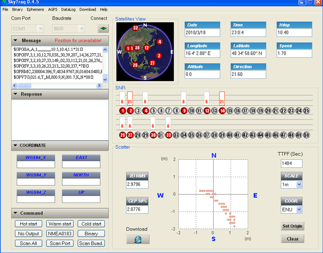Click the Scan Port button
The height and width of the screenshot is (253, 323).
[60, 243]
